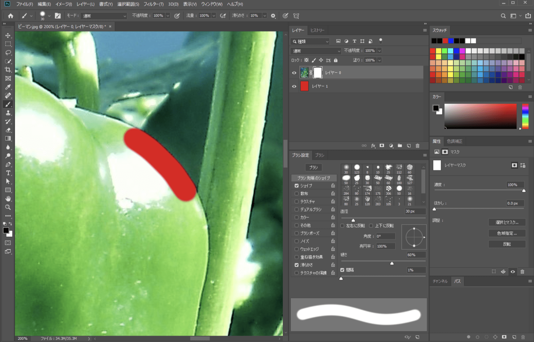Expand the layer filter 種類 dropdown
This screenshot has width=534, height=342.
(310, 41)
